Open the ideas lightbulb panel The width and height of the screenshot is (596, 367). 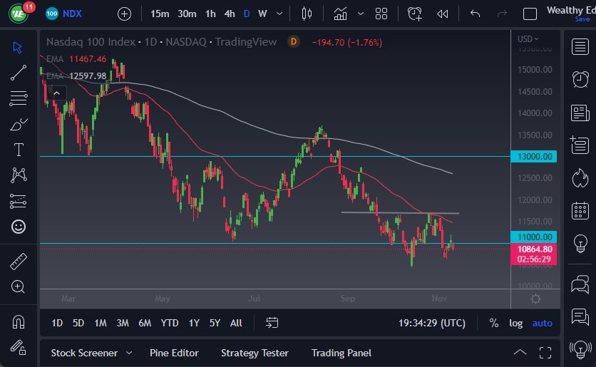point(580,243)
